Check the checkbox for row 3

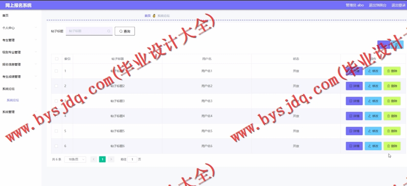[x=56, y=101]
